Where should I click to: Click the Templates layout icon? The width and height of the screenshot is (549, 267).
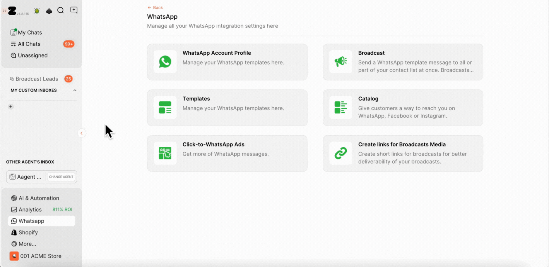coord(165,107)
